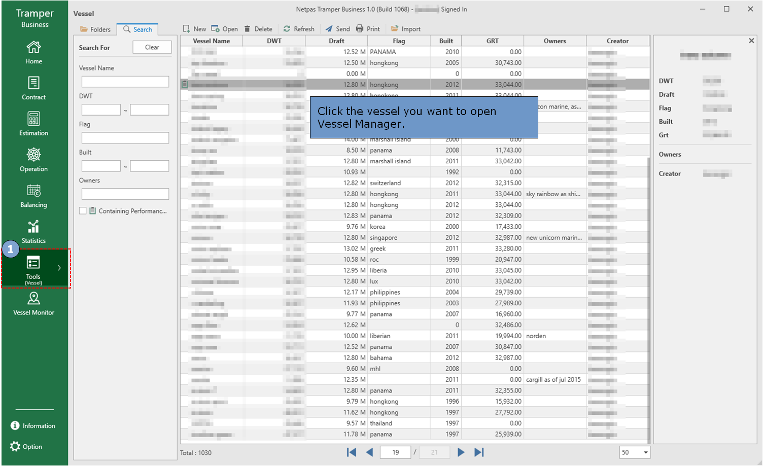Expand the Tools submenu chevron
The image size is (763, 466).
pyautogui.click(x=59, y=268)
